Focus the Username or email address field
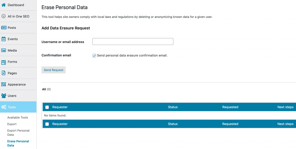 (x=133, y=42)
